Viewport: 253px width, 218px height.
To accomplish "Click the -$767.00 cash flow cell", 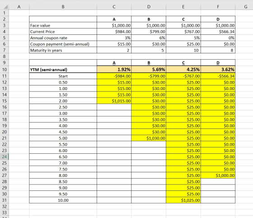I will (x=183, y=76).
